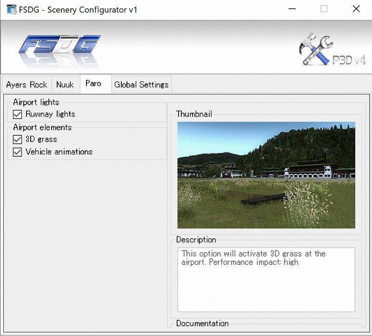Click the 'Ruwnay lights' label text
Viewport: 372px width, 336px height.
(50, 114)
